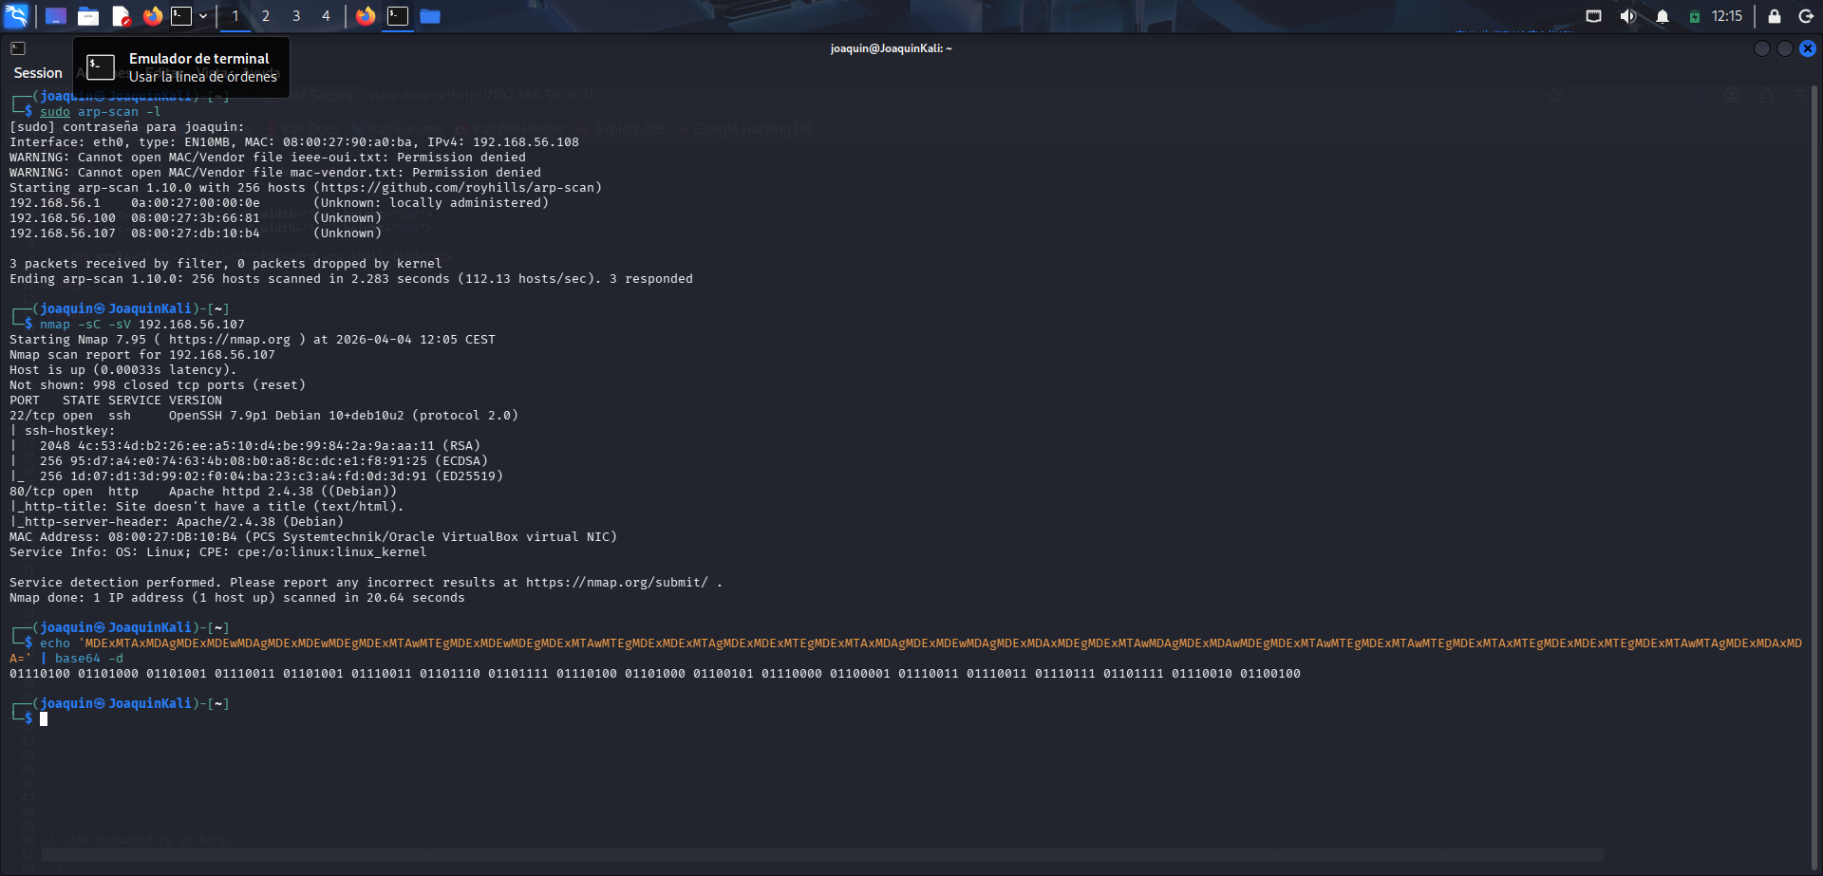Check the battery status indicator
1823x876 pixels.
[x=1694, y=15]
